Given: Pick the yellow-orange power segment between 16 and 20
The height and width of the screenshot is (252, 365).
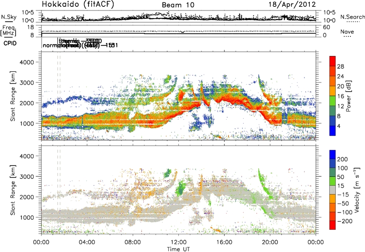Looking at the screenshot, I should click(333, 91).
